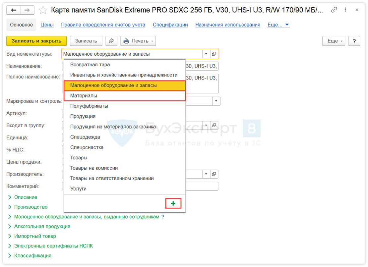368x267 pixels.
Task: Select Инвентарь и хозяйственные принадлежности option
Action: point(125,75)
